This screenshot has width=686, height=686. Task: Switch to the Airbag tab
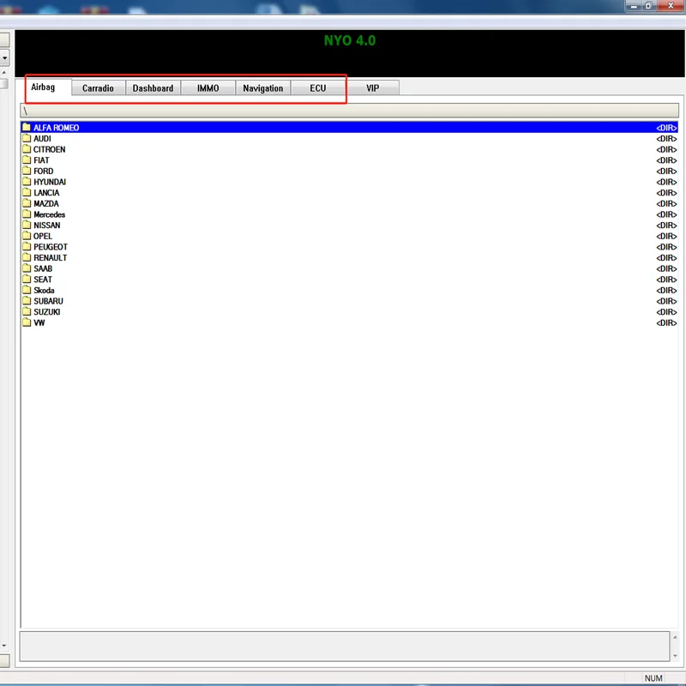[x=44, y=87]
